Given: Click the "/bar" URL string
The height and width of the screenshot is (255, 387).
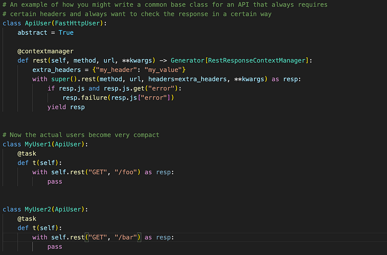Looking at the screenshot, I should point(126,237).
